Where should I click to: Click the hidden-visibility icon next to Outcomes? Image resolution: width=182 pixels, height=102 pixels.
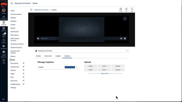click(x=23, y=80)
